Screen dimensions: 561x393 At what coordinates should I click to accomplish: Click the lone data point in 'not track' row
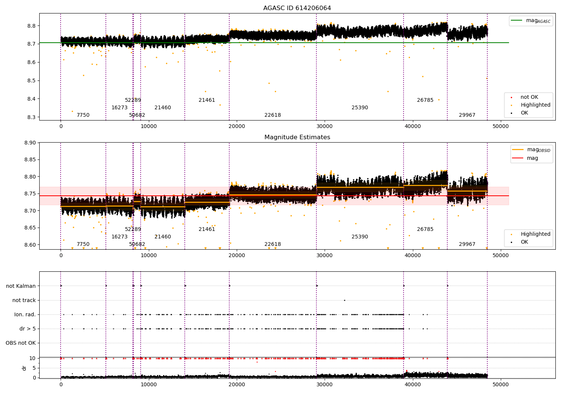coord(344,300)
